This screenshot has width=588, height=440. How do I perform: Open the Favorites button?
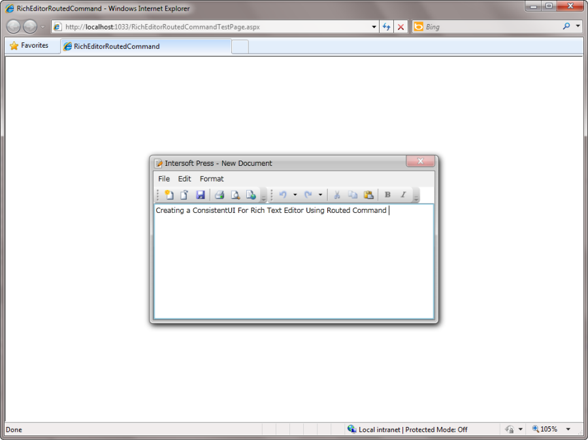coord(29,45)
